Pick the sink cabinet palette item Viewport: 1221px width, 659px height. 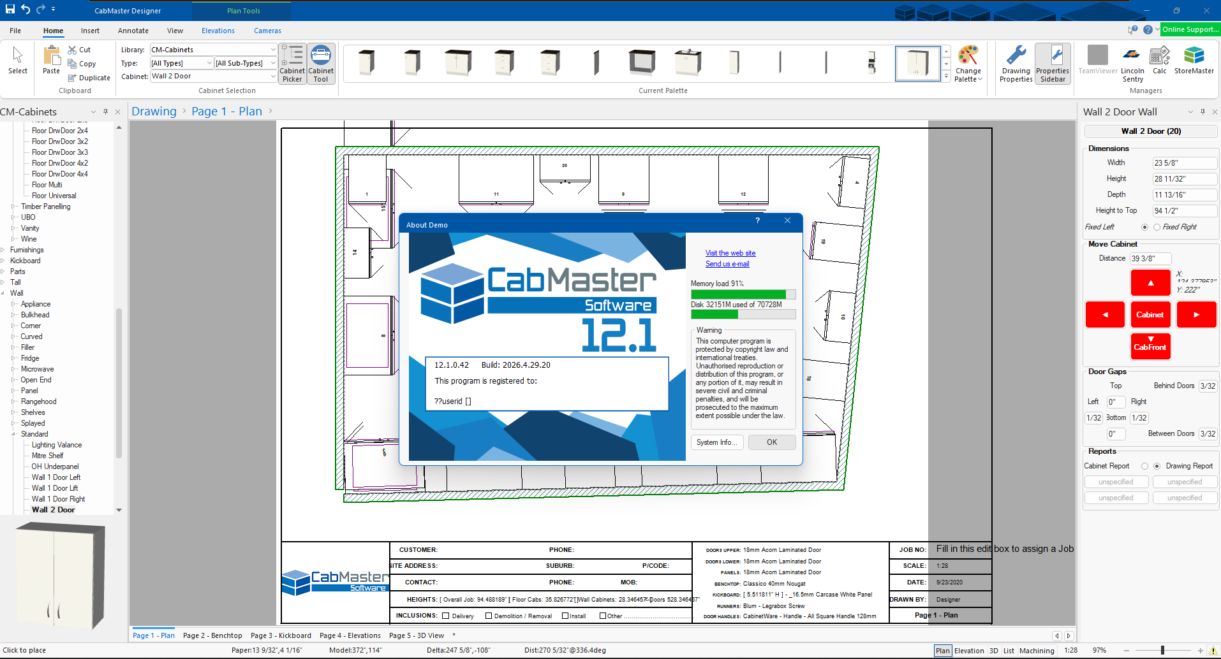688,63
